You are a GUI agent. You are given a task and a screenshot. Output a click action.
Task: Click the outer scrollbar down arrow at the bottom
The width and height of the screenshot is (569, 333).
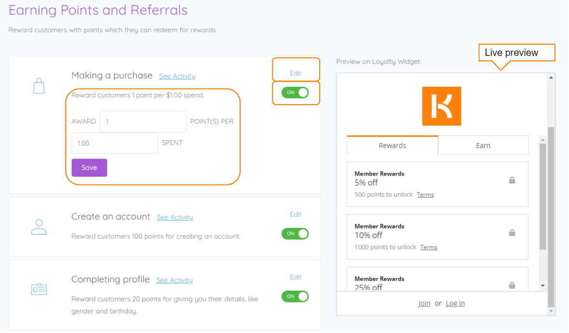coord(551,311)
